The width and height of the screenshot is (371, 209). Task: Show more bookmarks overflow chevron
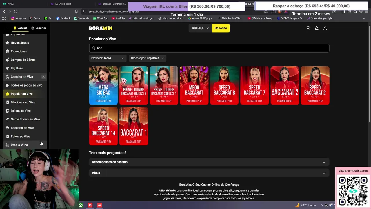(364, 18)
